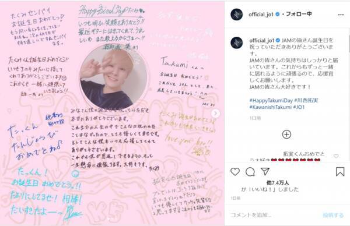Open official_jo1 username in the caption

[x=261, y=40]
